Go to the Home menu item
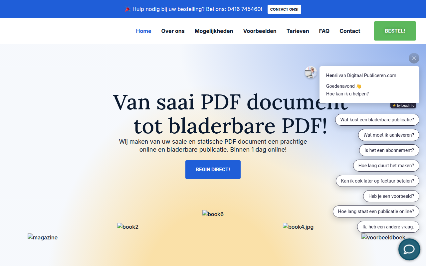 (x=143, y=31)
